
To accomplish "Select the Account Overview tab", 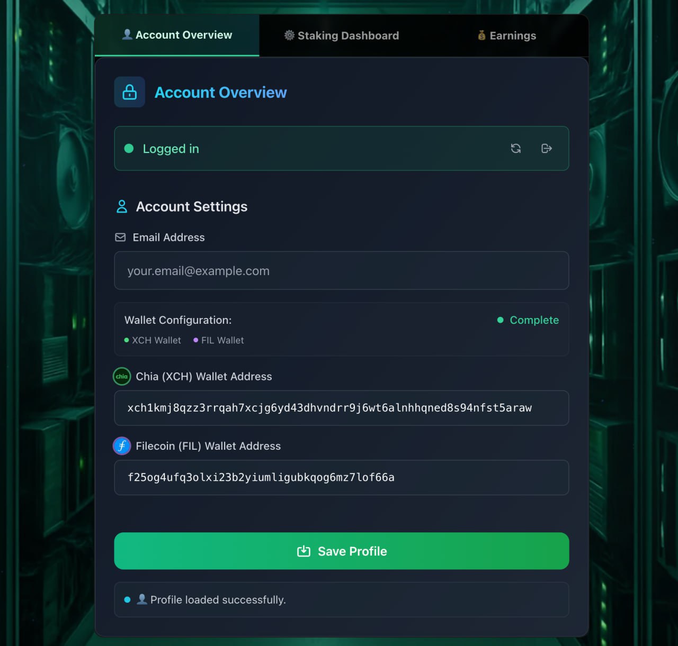I will [x=177, y=35].
